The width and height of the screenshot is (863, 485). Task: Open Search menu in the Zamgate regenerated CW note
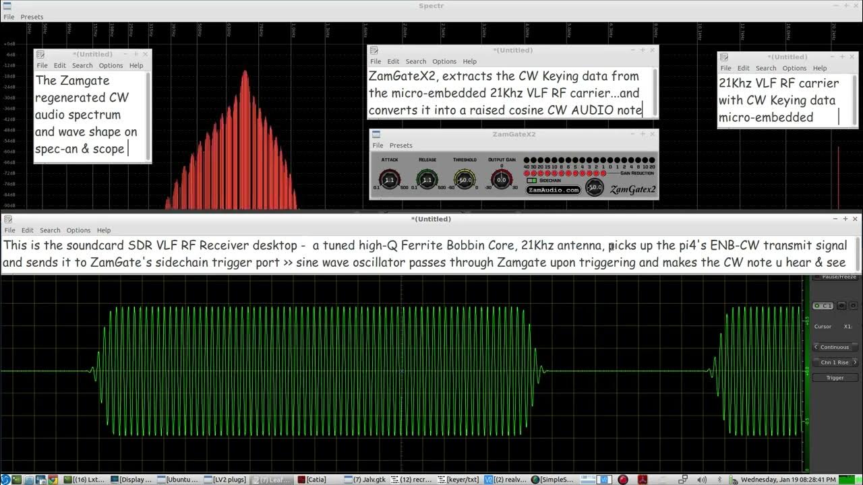tap(82, 65)
